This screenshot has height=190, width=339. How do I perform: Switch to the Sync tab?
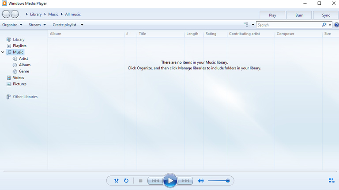[x=326, y=15]
